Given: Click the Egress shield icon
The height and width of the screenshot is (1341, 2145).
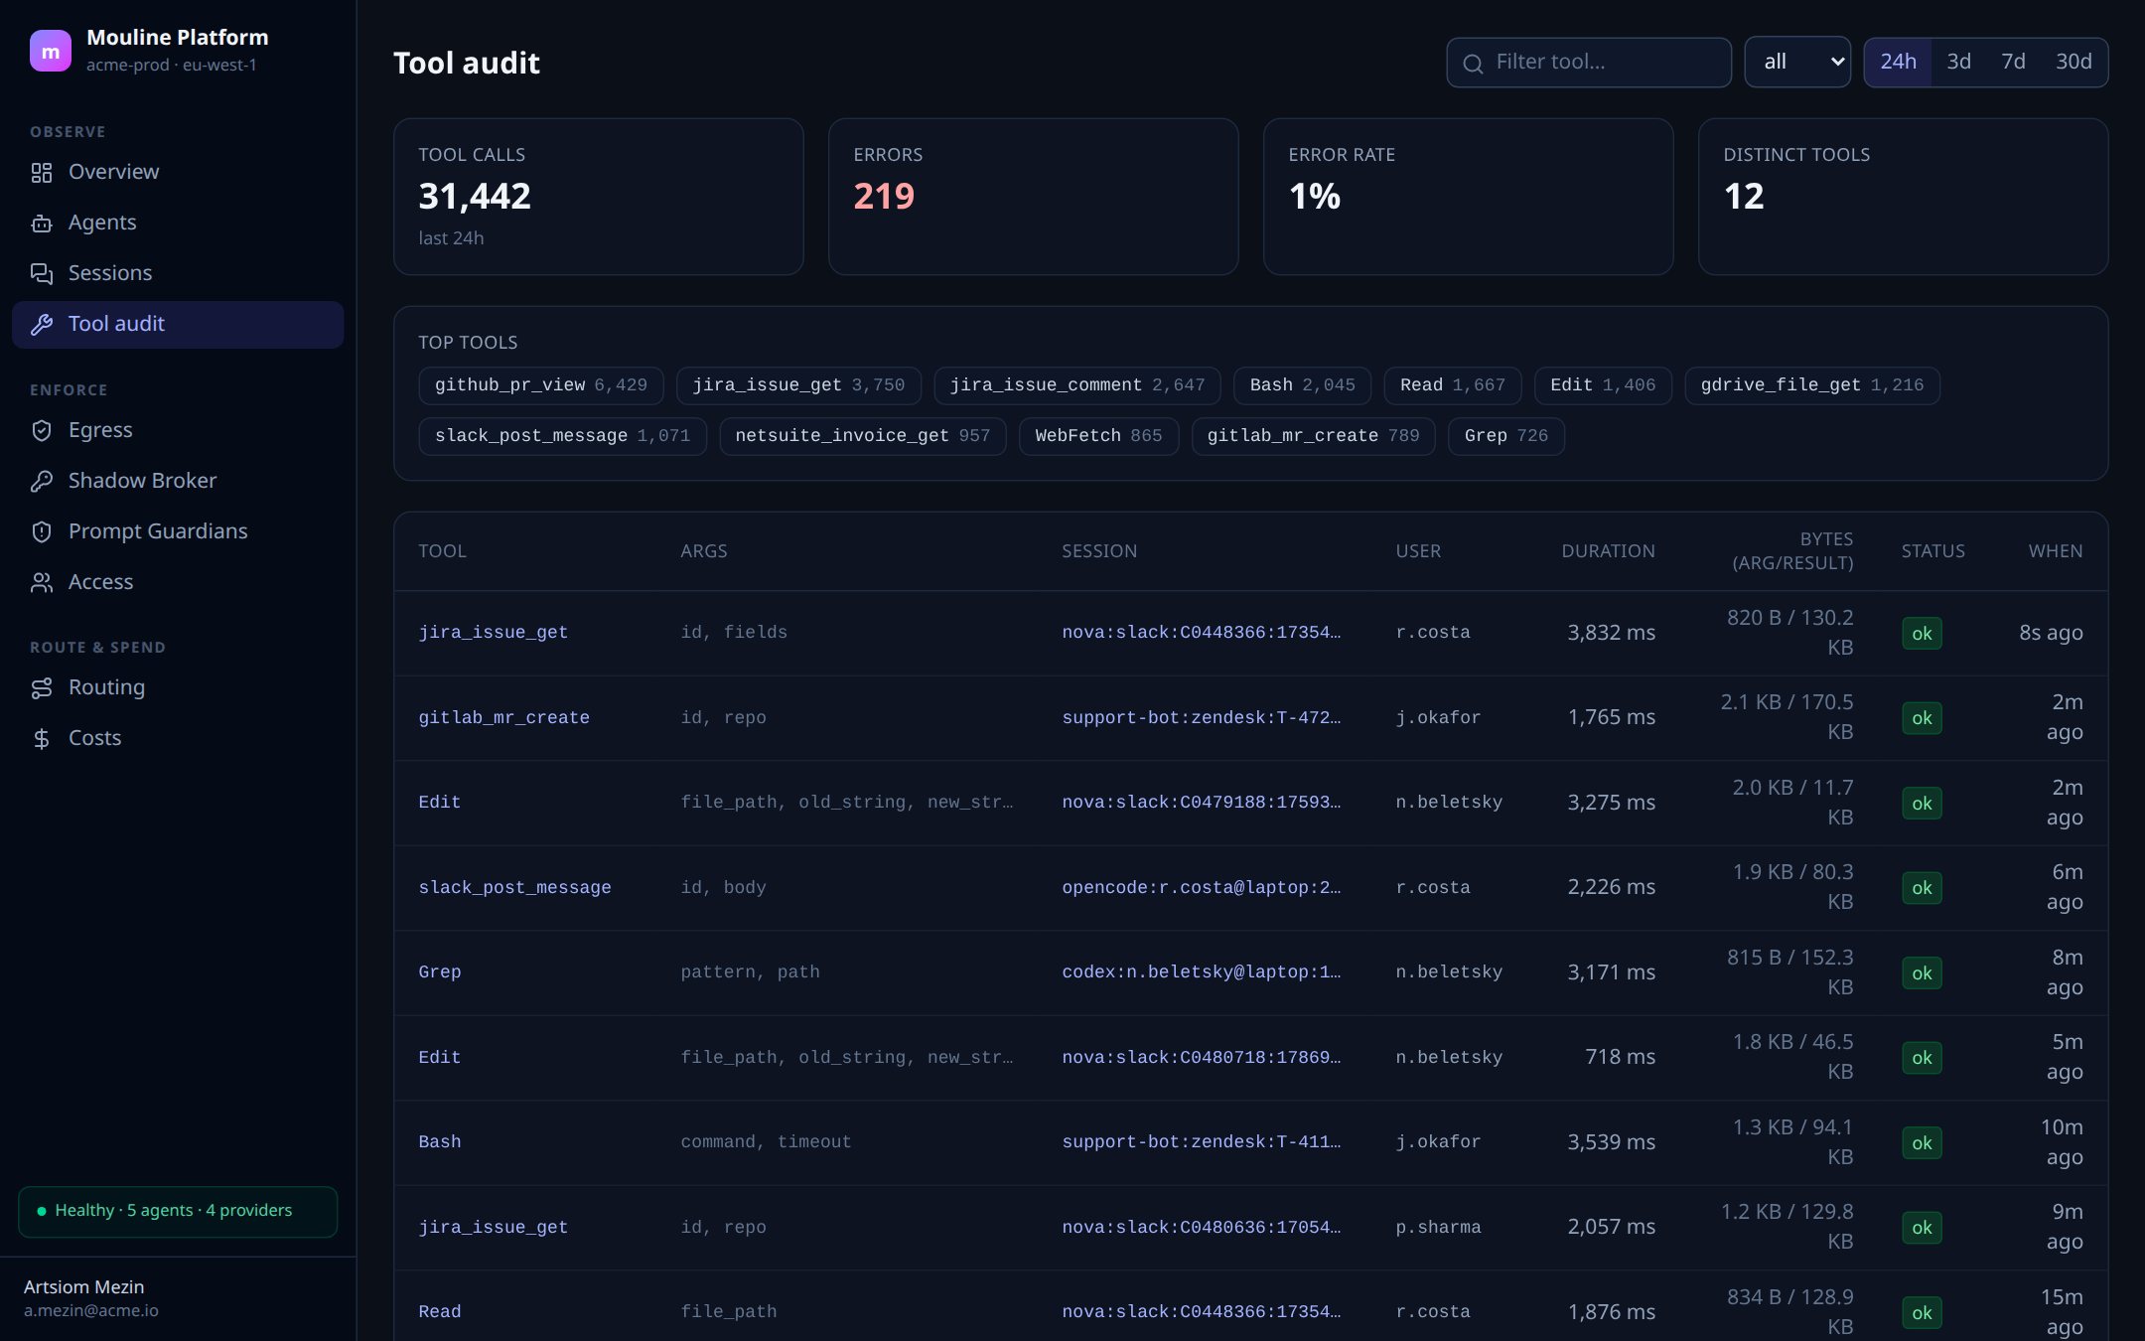Looking at the screenshot, I should (42, 431).
